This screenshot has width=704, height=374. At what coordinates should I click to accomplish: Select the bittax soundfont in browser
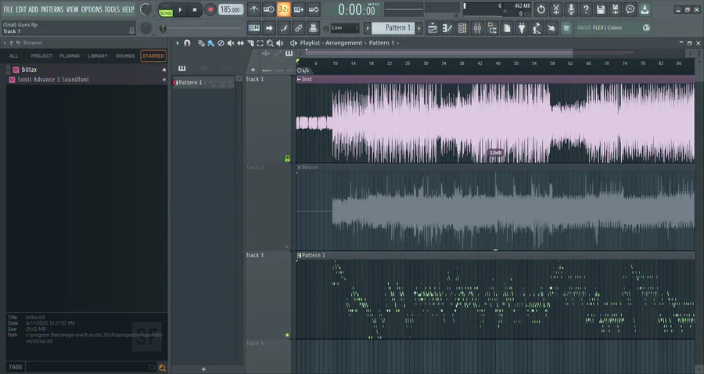tap(87, 70)
